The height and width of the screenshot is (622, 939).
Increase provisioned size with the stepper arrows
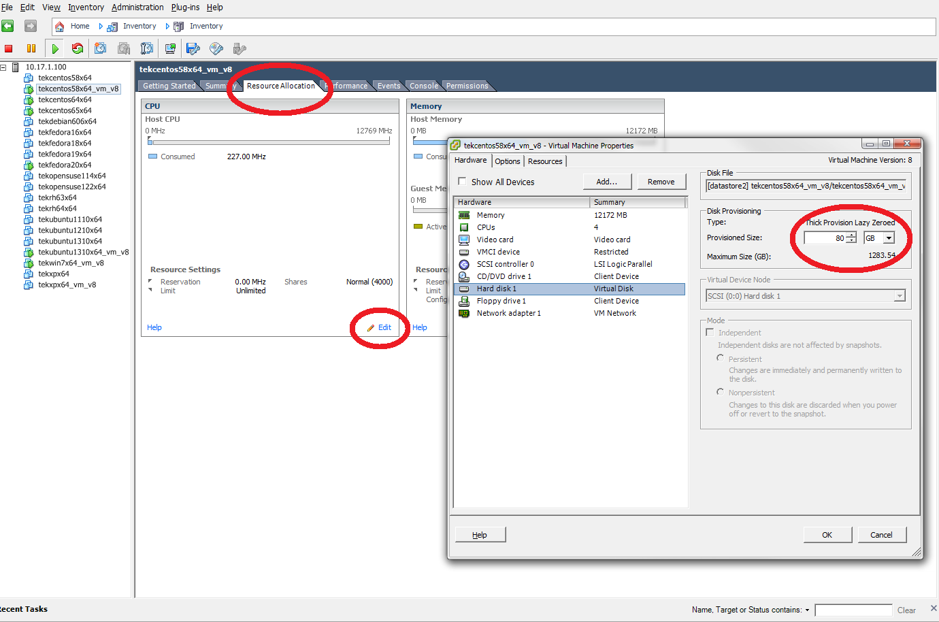851,235
